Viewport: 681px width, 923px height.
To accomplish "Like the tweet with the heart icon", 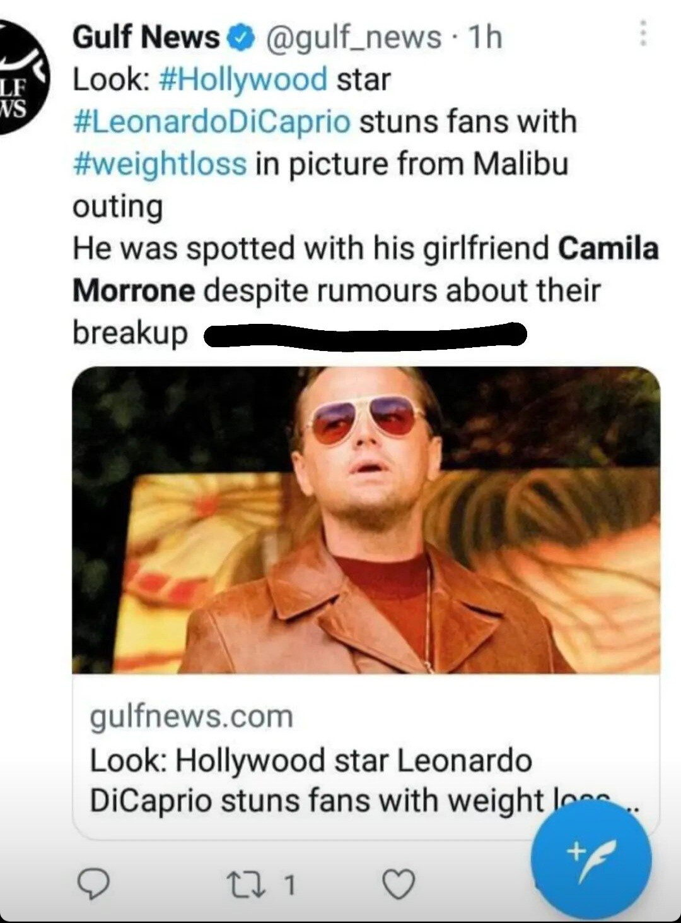I will 399,884.
